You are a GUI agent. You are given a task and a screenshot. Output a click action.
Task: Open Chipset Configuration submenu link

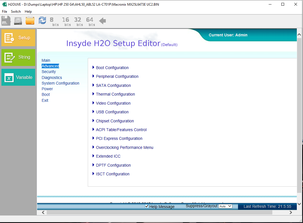click(x=115, y=121)
